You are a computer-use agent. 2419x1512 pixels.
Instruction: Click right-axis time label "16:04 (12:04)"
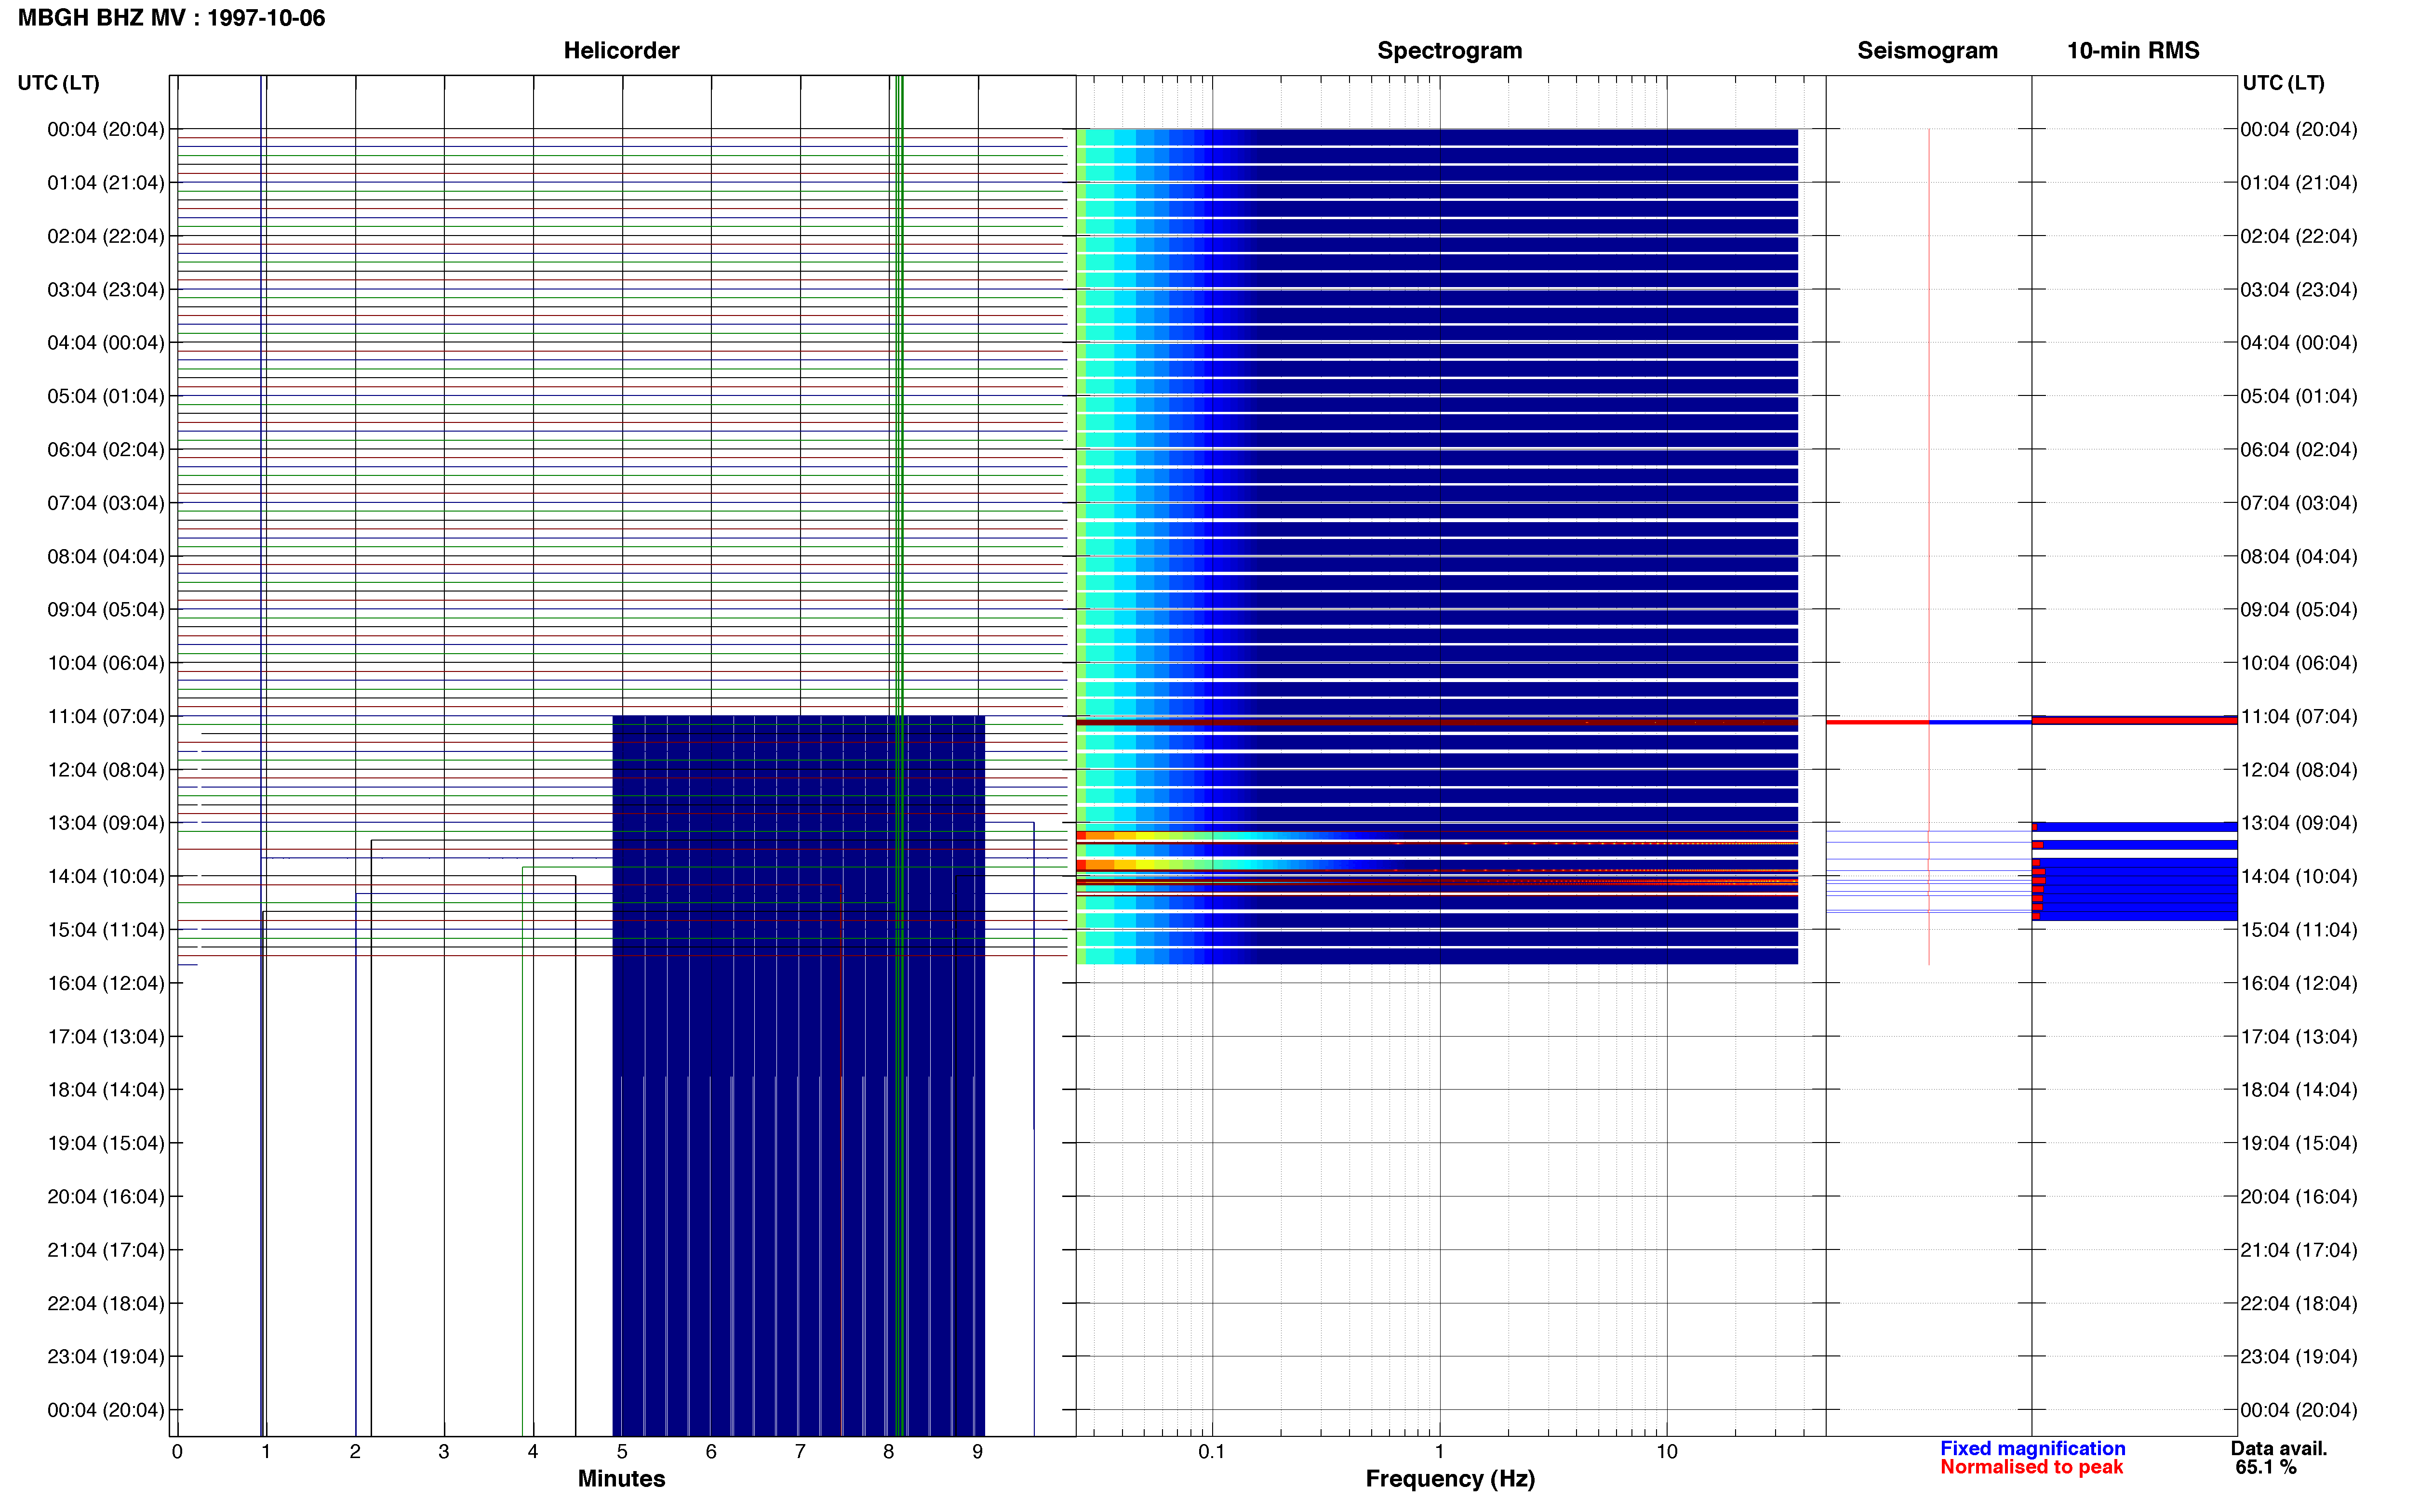coord(2299,983)
